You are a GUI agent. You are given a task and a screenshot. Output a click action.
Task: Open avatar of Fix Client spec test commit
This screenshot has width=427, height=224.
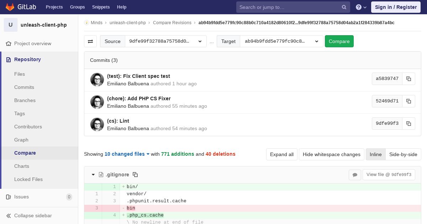(x=97, y=80)
